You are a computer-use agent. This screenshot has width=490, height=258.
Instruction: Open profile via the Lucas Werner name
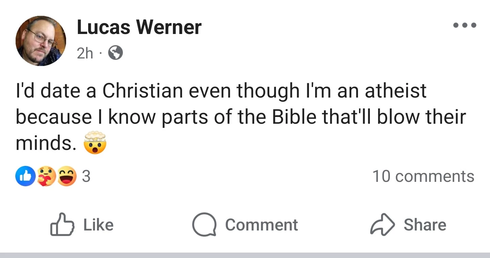click(x=139, y=27)
